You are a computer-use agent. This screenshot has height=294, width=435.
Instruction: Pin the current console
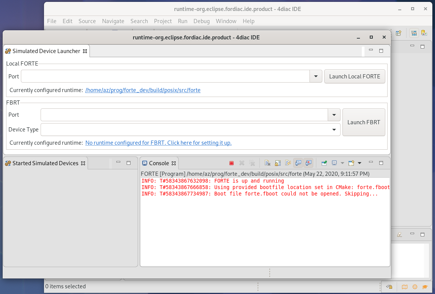[324, 163]
